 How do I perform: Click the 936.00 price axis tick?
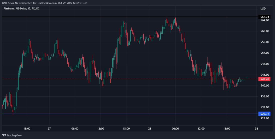pos(265,96)
